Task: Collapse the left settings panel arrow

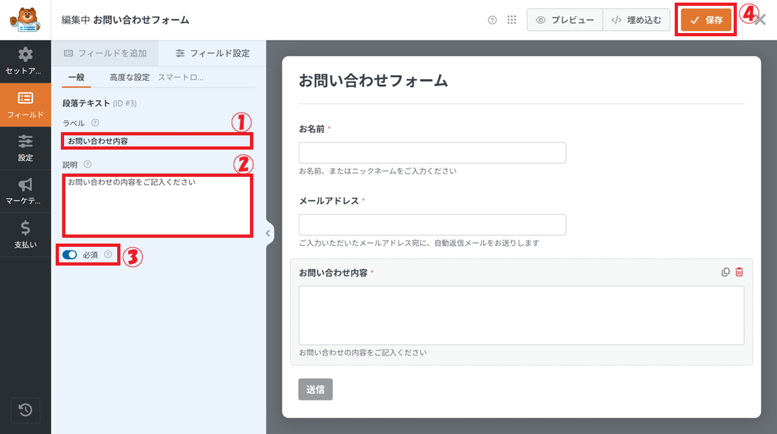Action: click(x=269, y=233)
